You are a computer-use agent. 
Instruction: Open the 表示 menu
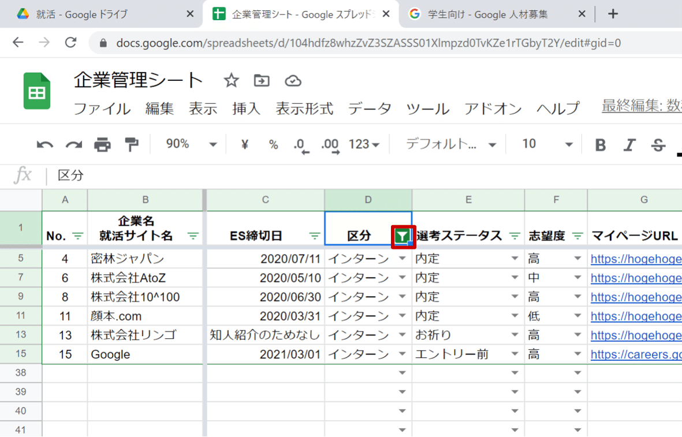[x=203, y=109]
